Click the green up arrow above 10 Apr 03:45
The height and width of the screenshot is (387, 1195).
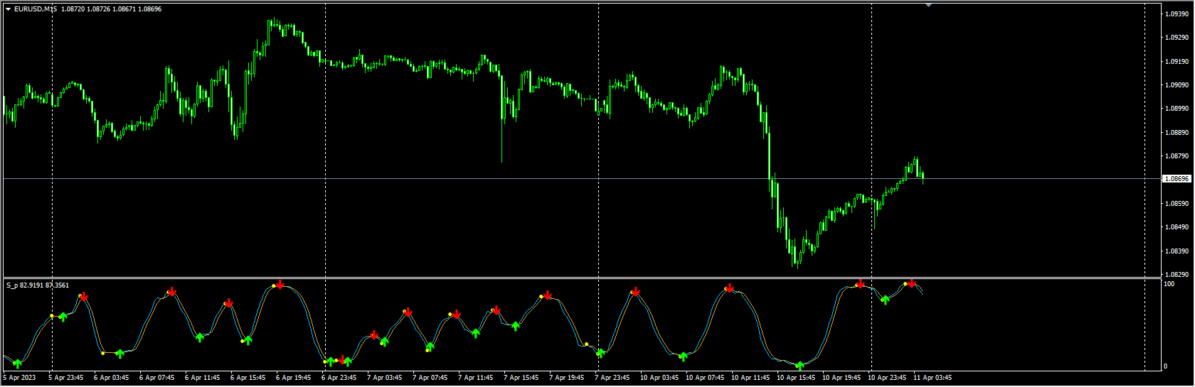pyautogui.click(x=684, y=356)
